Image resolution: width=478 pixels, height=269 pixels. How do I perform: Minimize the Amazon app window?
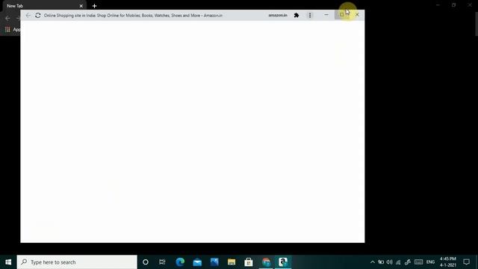(x=326, y=15)
